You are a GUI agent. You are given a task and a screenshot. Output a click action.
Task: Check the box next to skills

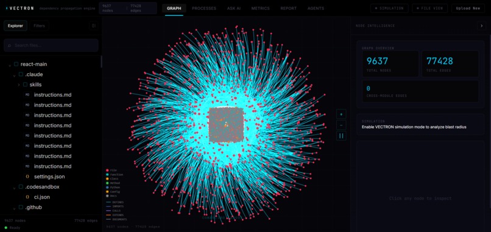click(26, 85)
